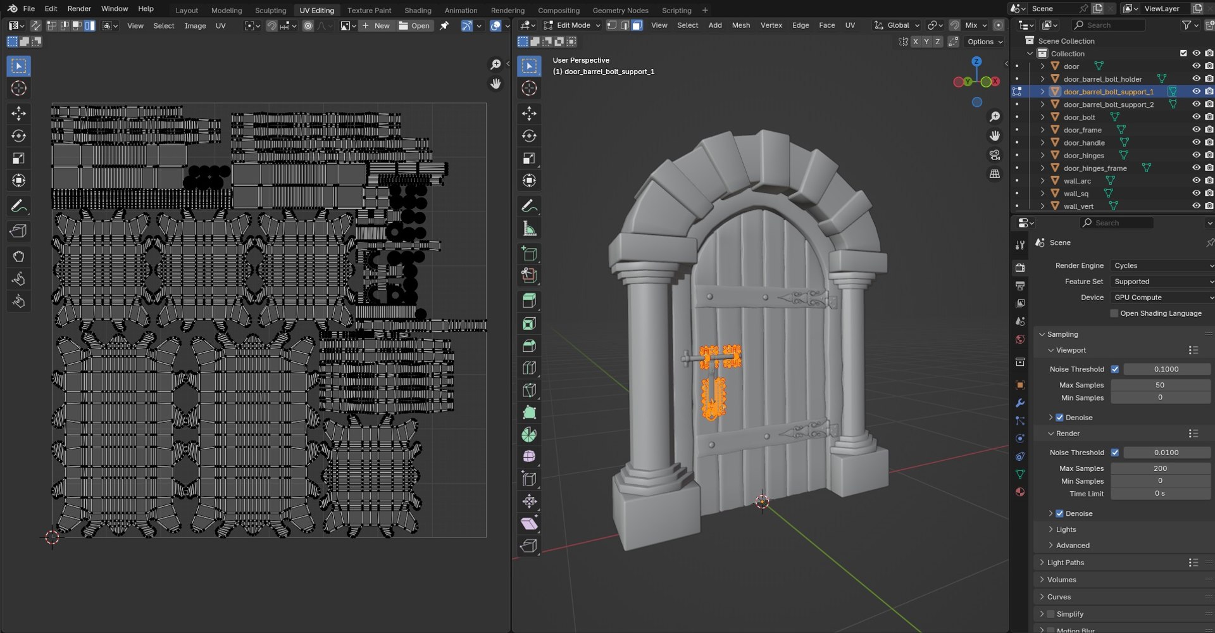This screenshot has width=1215, height=633.
Task: Expand door_frame in the outliner
Action: pos(1042,130)
